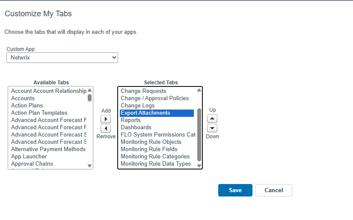353x220 pixels.
Task: Select Monitoring Rule Fields entry
Action: [x=149, y=149]
